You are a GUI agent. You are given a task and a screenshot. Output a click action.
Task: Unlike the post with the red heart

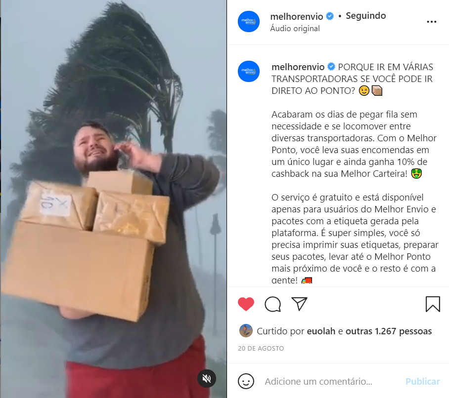click(246, 304)
